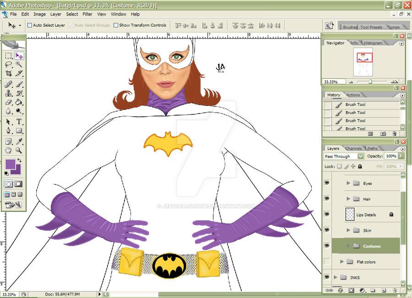
Task: Reset default foreground and background colors
Action: coord(6,173)
